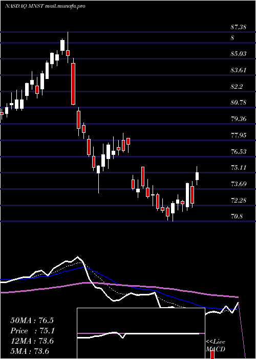Click the 87.38 price axis label
Image resolution: width=256 pixels, height=359 pixels.
pos(239,27)
